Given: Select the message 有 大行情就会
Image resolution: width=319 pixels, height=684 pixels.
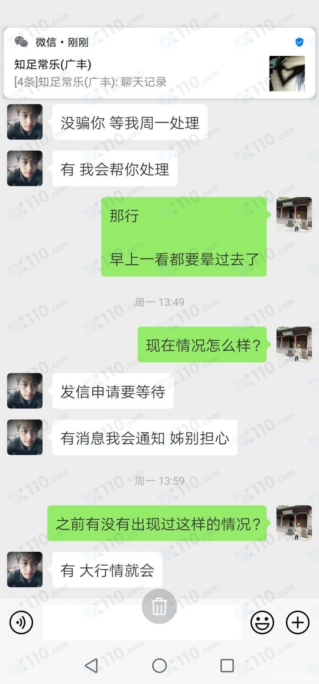Looking at the screenshot, I should pos(107,570).
